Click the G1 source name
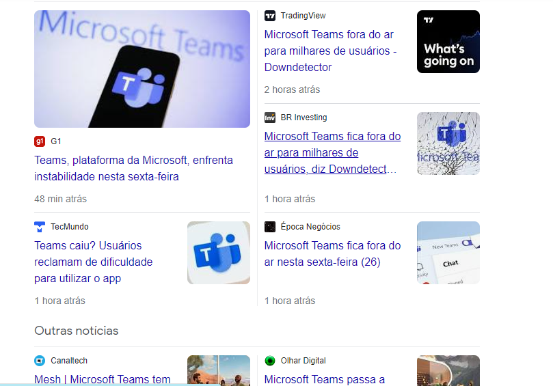This screenshot has height=386, width=553. (56, 141)
